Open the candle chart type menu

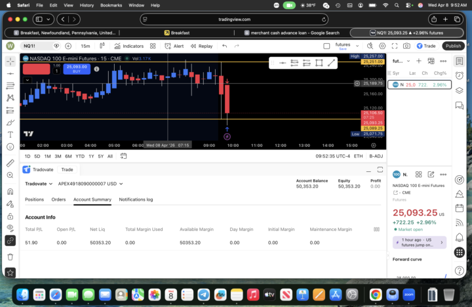pyautogui.click(x=102, y=46)
